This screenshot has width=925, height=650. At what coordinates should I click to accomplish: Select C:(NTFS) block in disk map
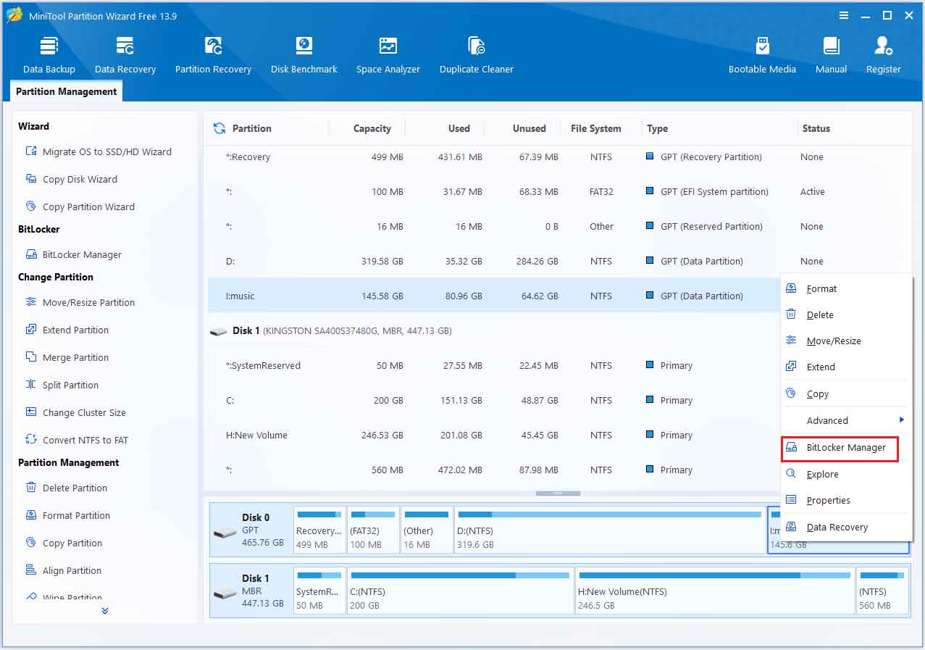(459, 591)
